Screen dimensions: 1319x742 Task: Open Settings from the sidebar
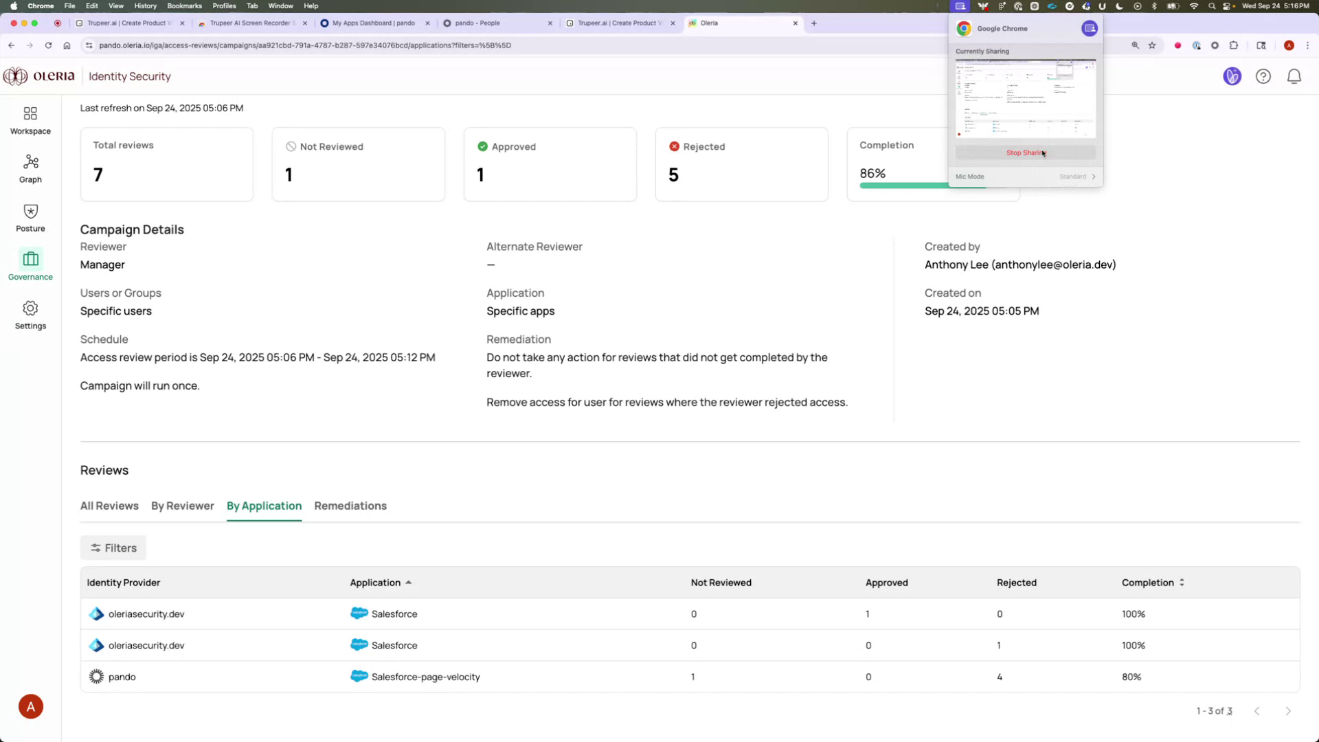(x=30, y=315)
